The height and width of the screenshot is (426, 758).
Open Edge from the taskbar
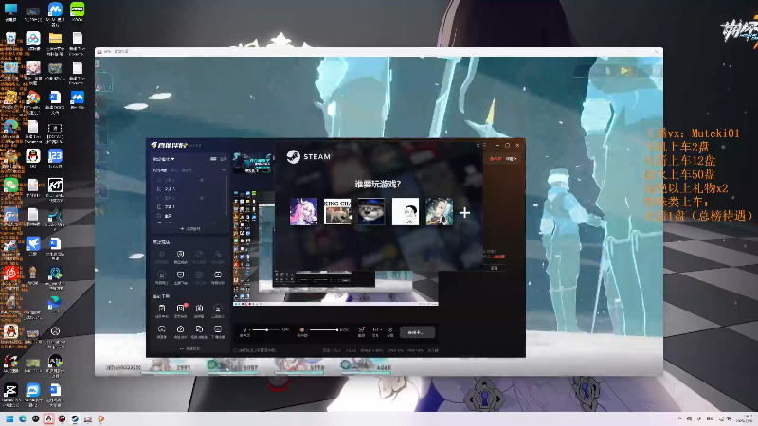(23, 418)
